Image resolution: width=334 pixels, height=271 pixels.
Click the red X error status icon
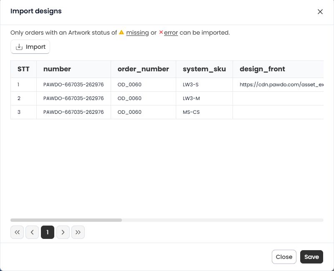pos(161,32)
